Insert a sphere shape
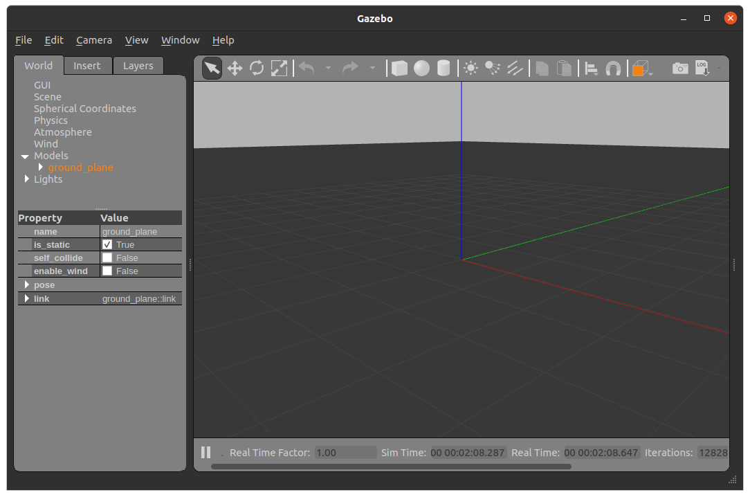 (421, 69)
